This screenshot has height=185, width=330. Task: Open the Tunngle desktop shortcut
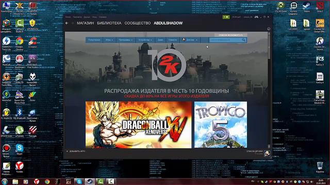pos(32,132)
